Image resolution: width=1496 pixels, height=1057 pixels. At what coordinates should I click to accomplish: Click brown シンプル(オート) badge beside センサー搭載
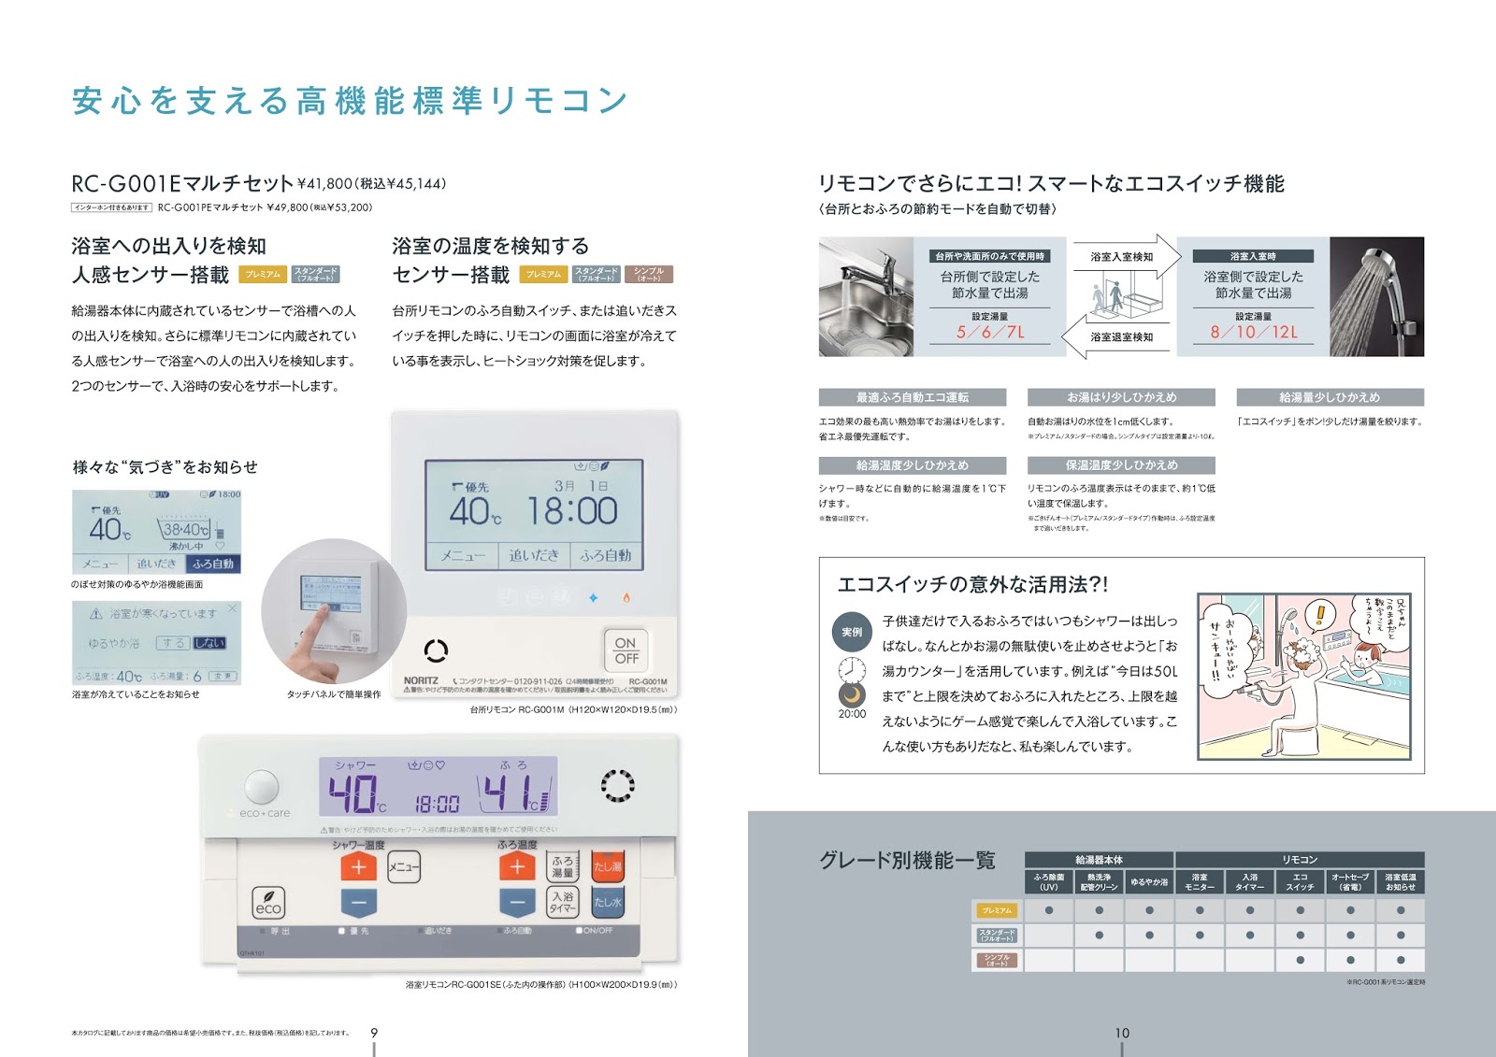point(649,275)
